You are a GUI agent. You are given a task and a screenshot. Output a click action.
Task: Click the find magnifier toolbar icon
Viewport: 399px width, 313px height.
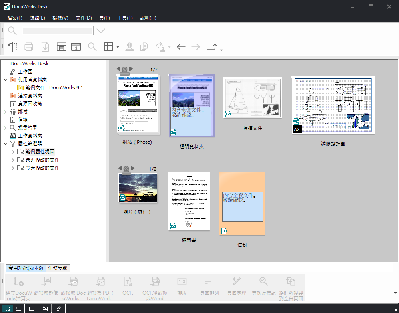coord(92,47)
